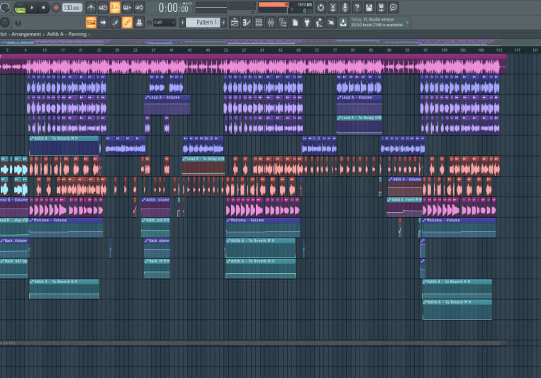541x378 pixels.
Task: Click the undo history circular arrow icon
Action: click(321, 7)
